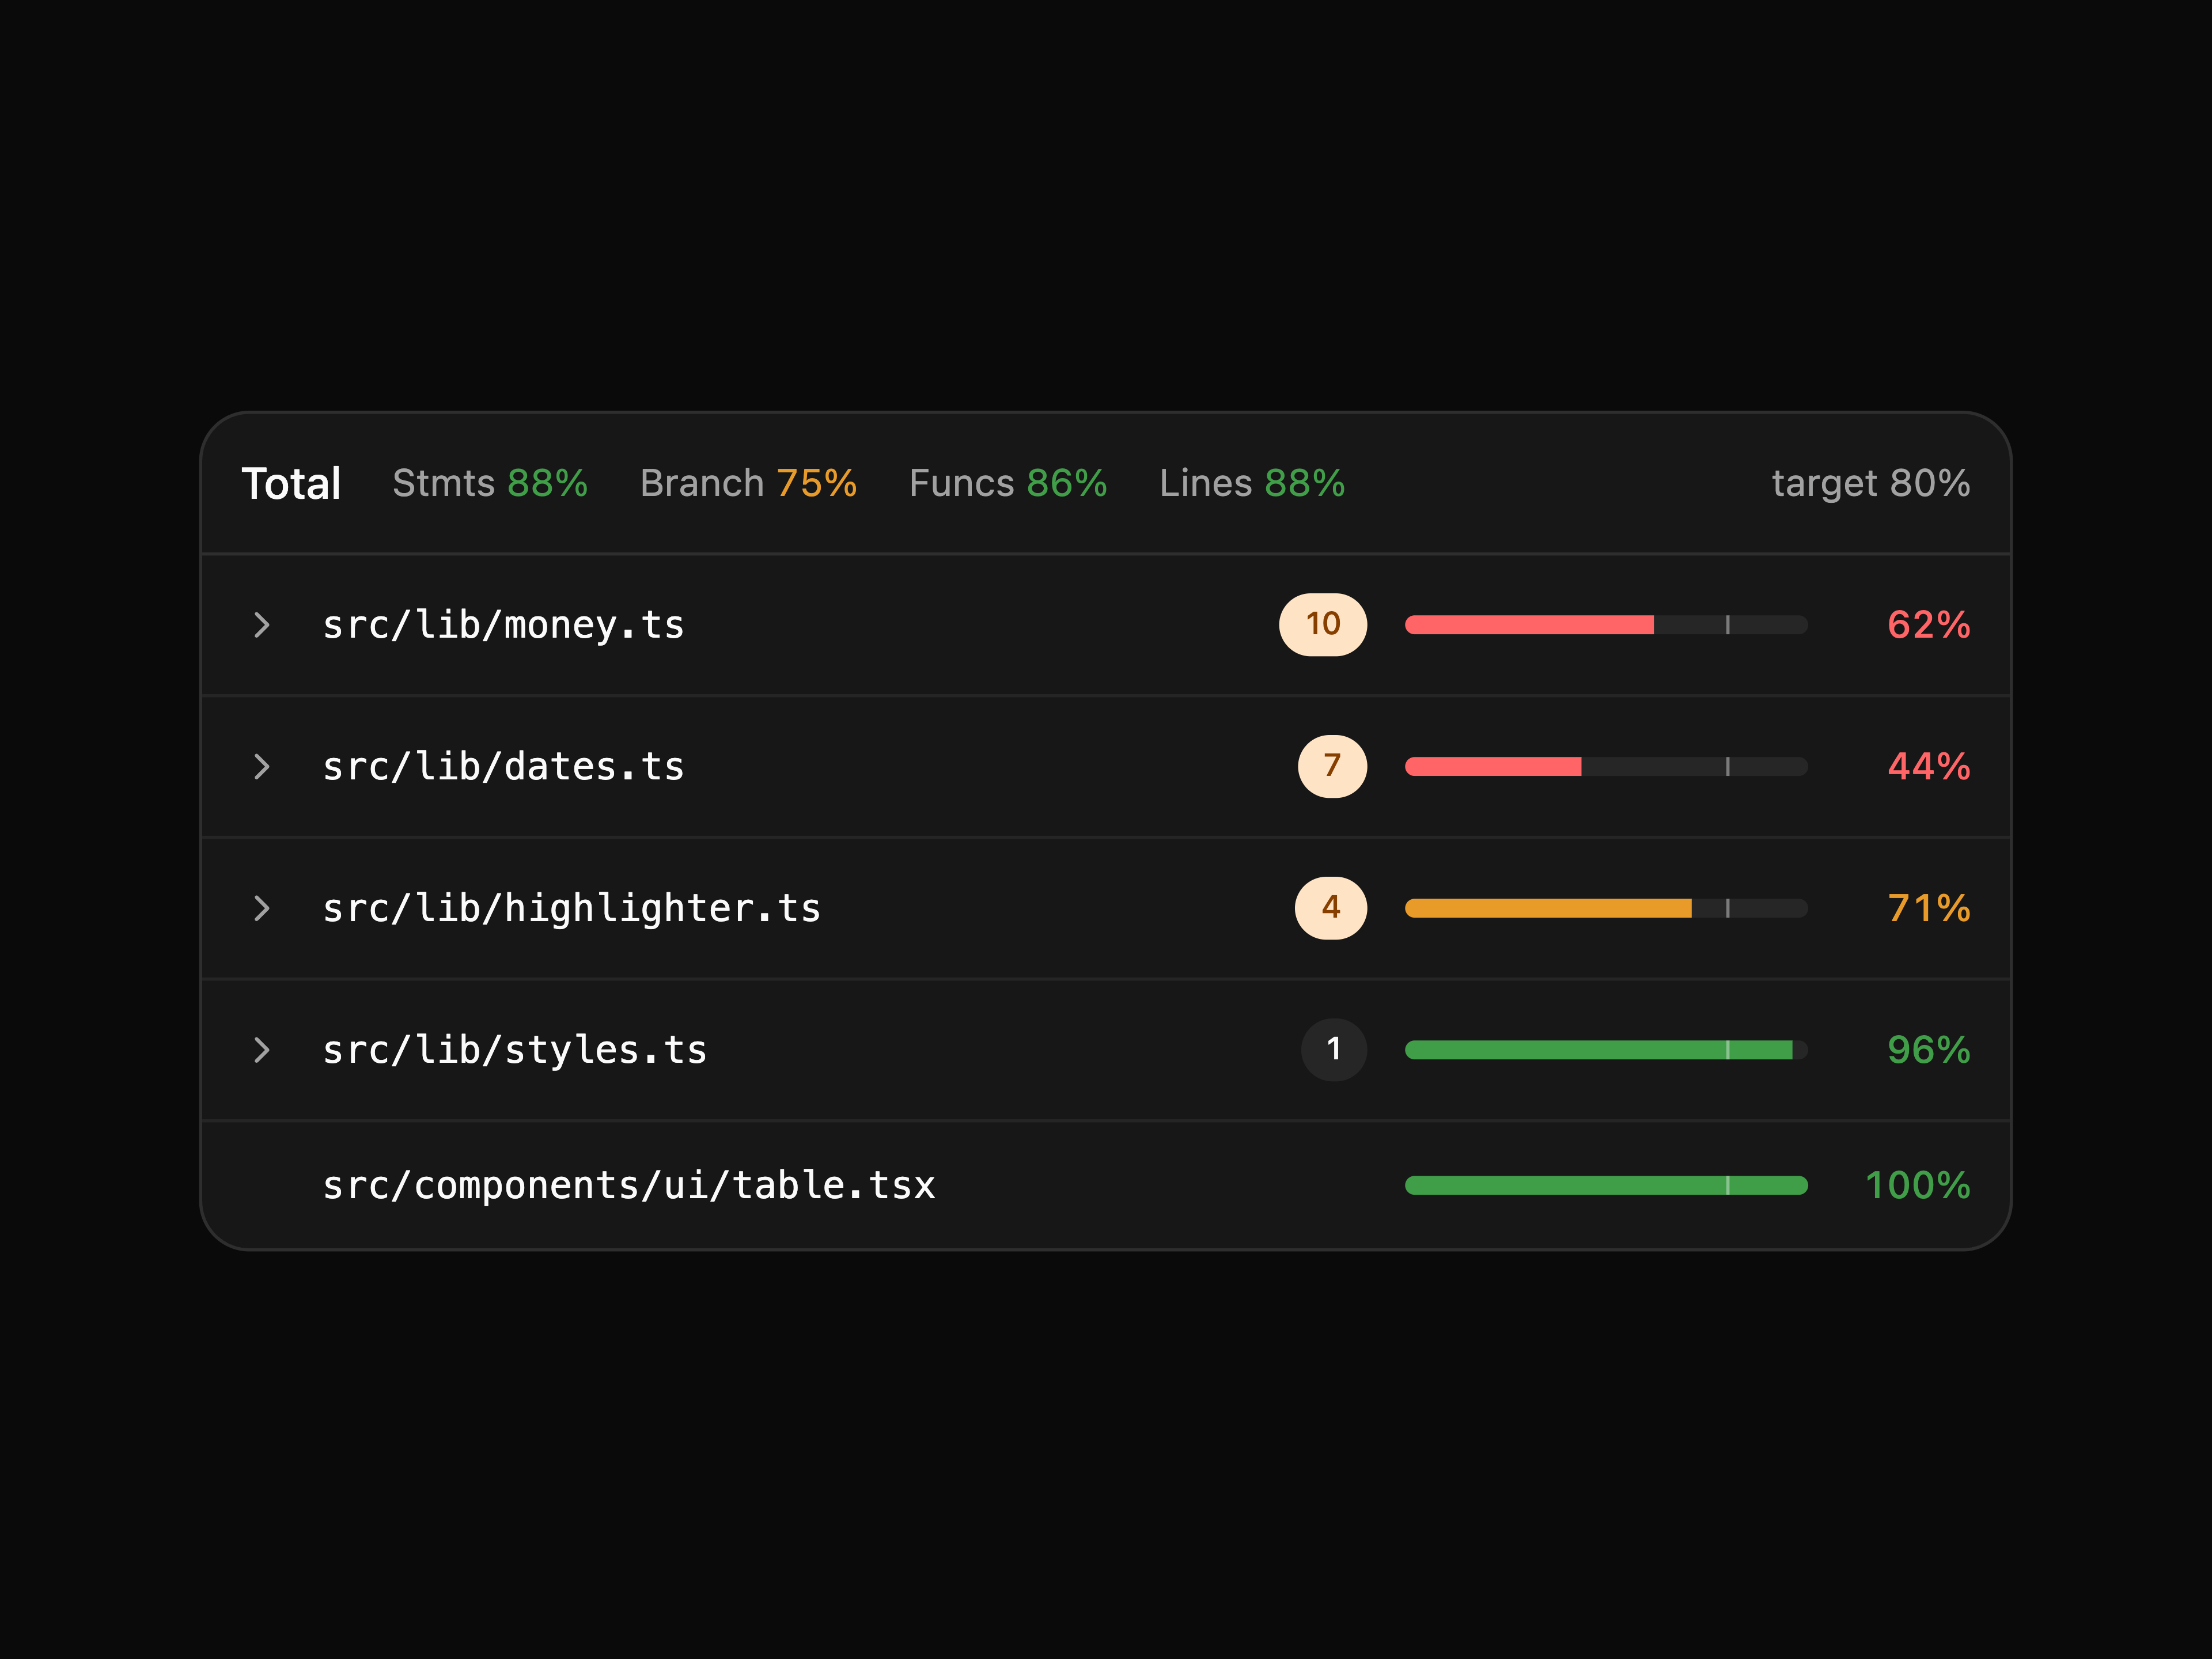Select the src/lib/highlighter.ts file name

tap(571, 908)
